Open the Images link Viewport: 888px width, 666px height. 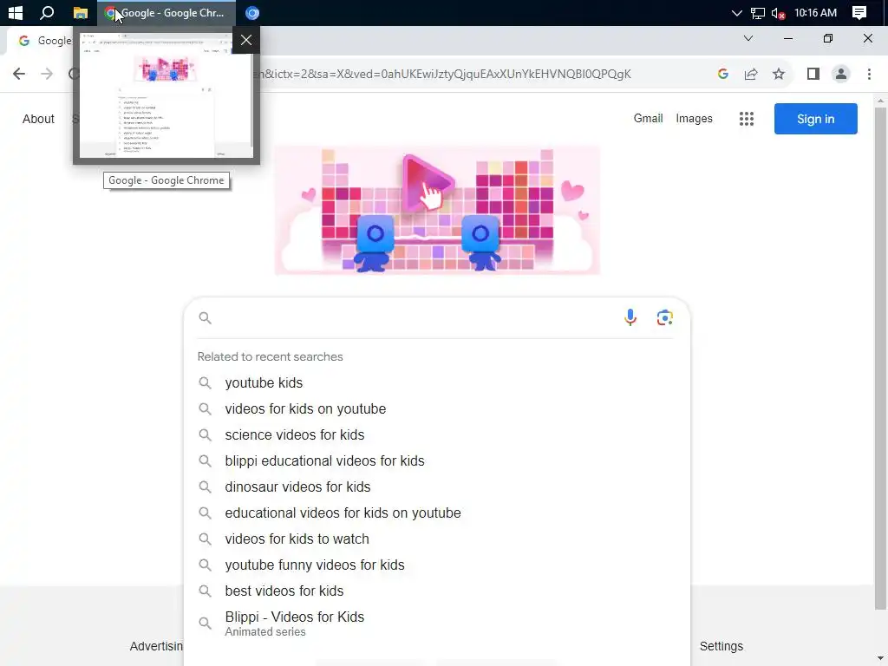694,118
